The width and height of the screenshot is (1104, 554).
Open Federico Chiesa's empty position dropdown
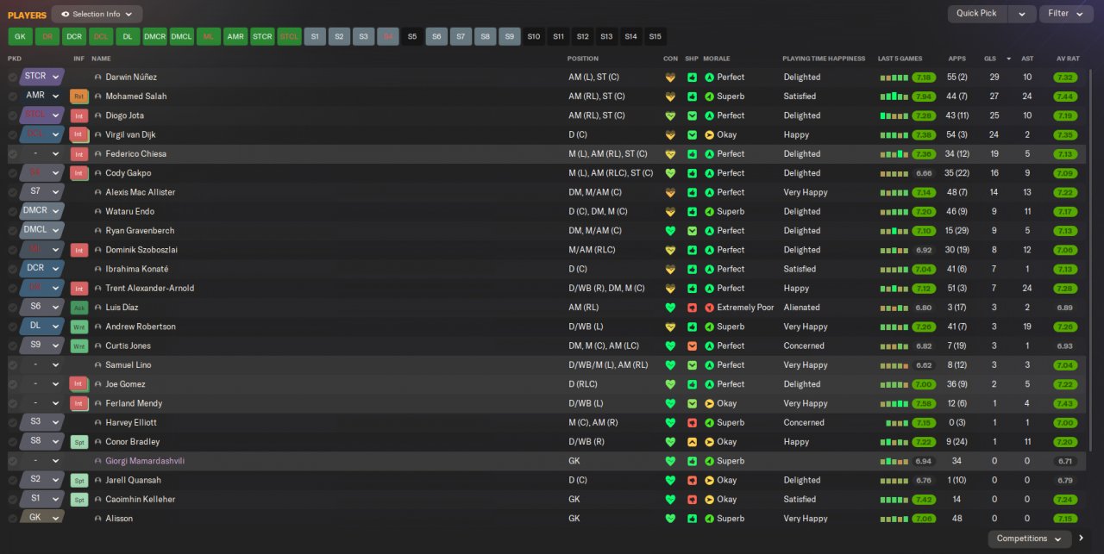point(42,154)
